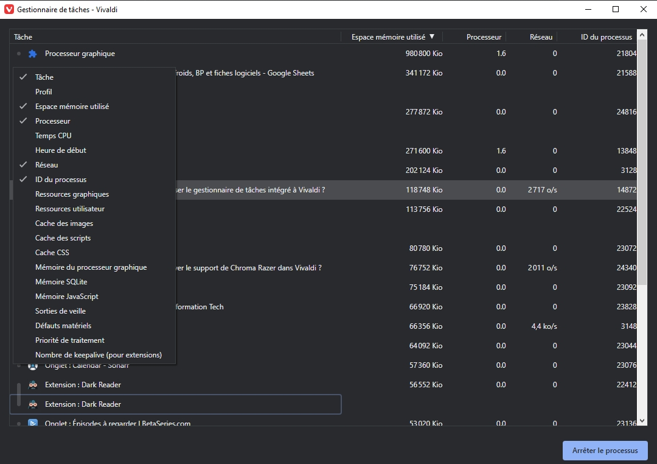Click the 2 011 o/s network value
This screenshot has width=657, height=464.
coord(542,268)
